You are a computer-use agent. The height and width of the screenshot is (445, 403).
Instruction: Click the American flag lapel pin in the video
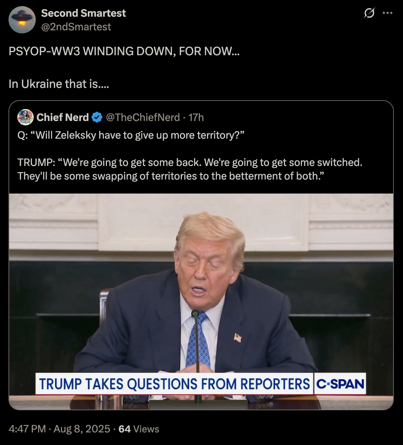click(x=238, y=338)
